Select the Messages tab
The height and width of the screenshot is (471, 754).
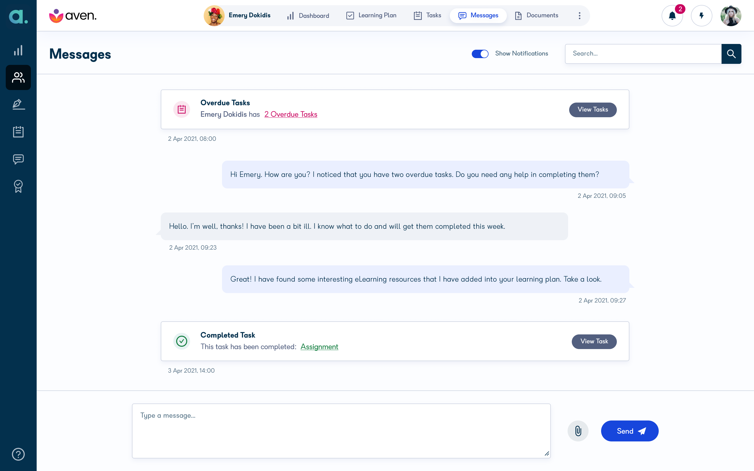click(x=478, y=16)
